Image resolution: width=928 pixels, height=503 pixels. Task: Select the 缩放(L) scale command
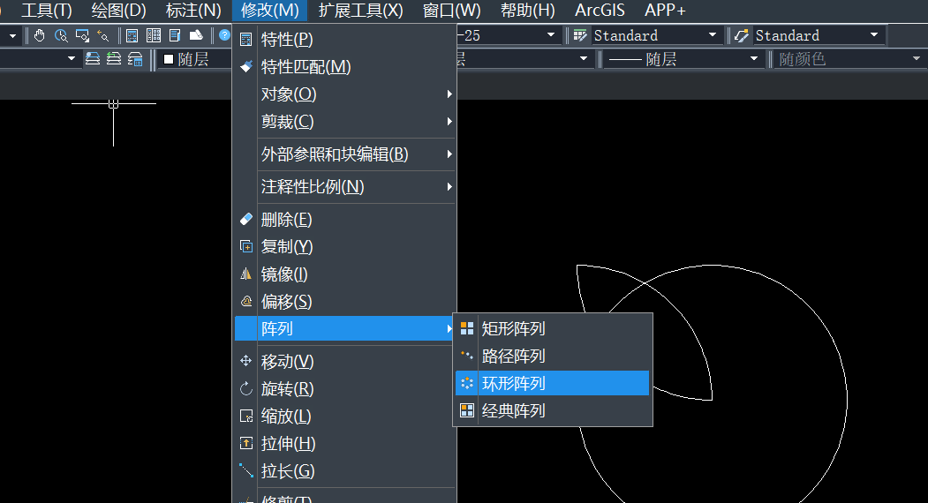coord(345,416)
